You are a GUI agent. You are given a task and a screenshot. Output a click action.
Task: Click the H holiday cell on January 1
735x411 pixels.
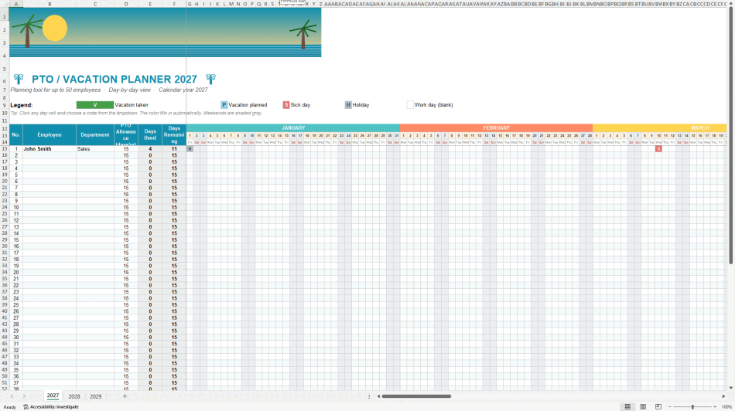click(190, 149)
